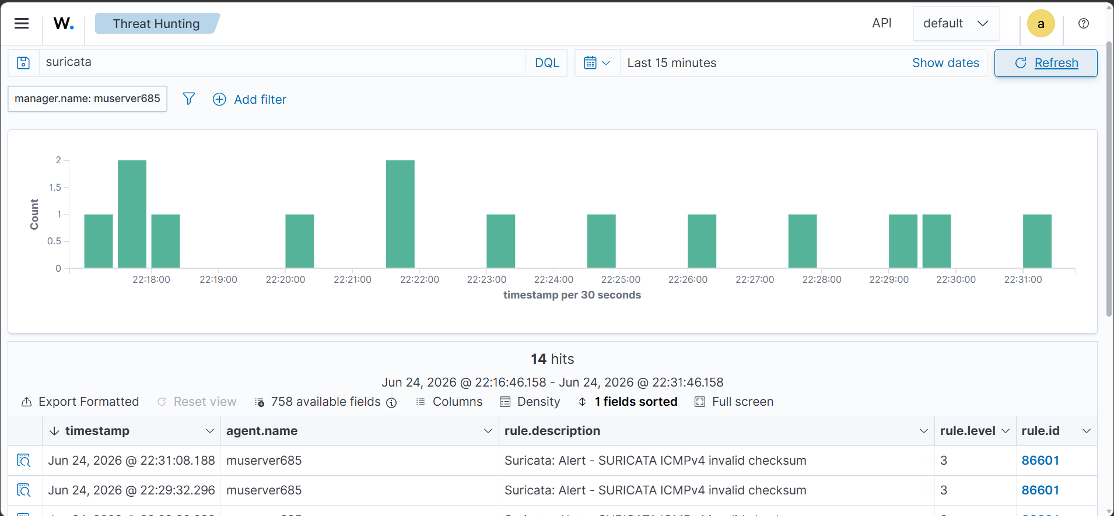
Task: Click the timestamp Jun 24, 2026 @ 22:29:32.296 cell
Action: pyautogui.click(x=132, y=490)
